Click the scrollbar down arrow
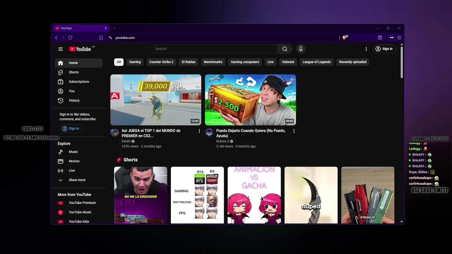This screenshot has width=452, height=254. (x=402, y=222)
